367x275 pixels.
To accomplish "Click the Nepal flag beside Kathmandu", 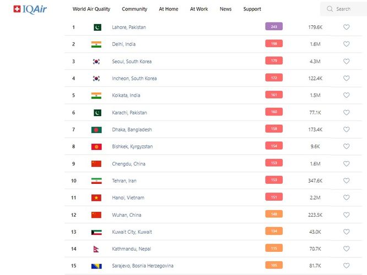I will [96, 249].
